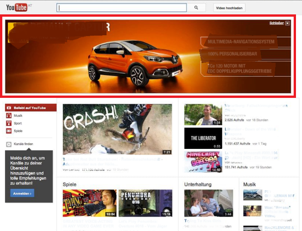302x231 pixels.
Task: Click TCe 120 Motor banner label
Action: point(239,69)
